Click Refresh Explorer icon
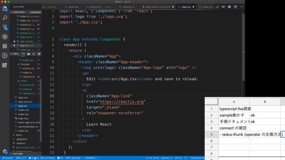The image size is (285, 160). coord(34,54)
